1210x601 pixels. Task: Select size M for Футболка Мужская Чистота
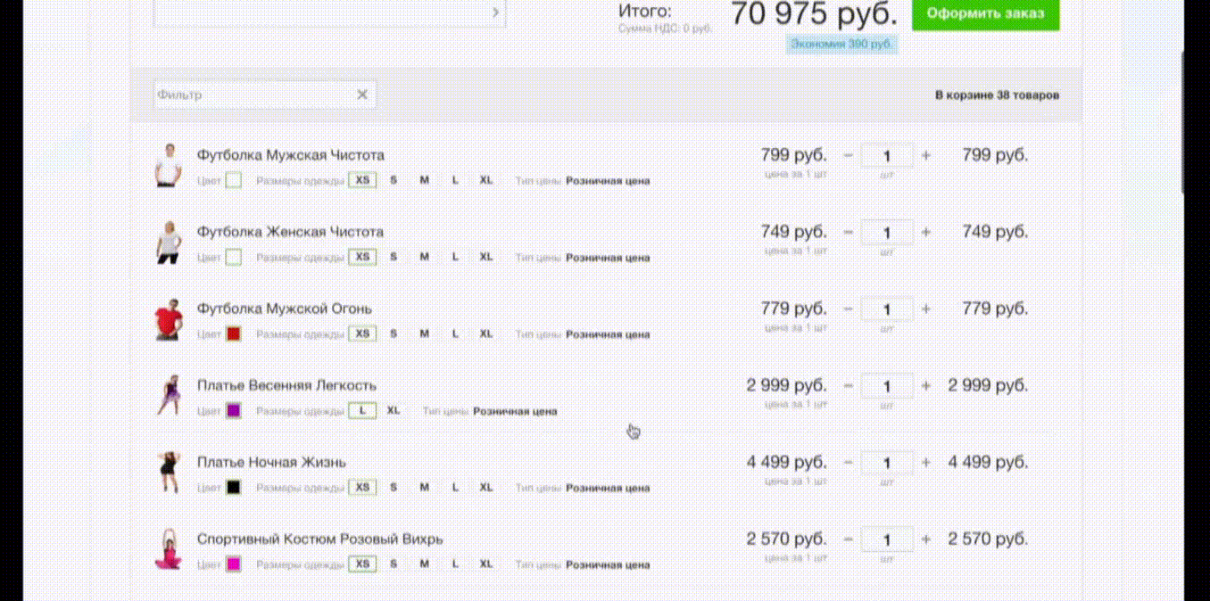pos(424,180)
